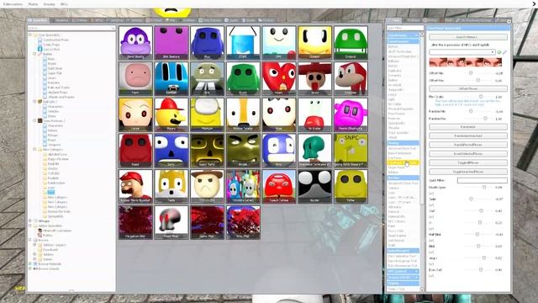The image size is (538, 303).
Task: Select the yellow minion-like character
Action: pos(207,114)
